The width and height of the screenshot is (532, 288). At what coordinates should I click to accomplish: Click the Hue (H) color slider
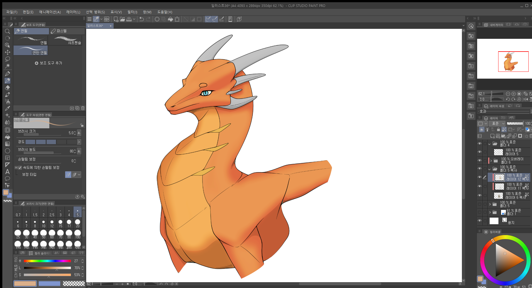tap(47, 261)
